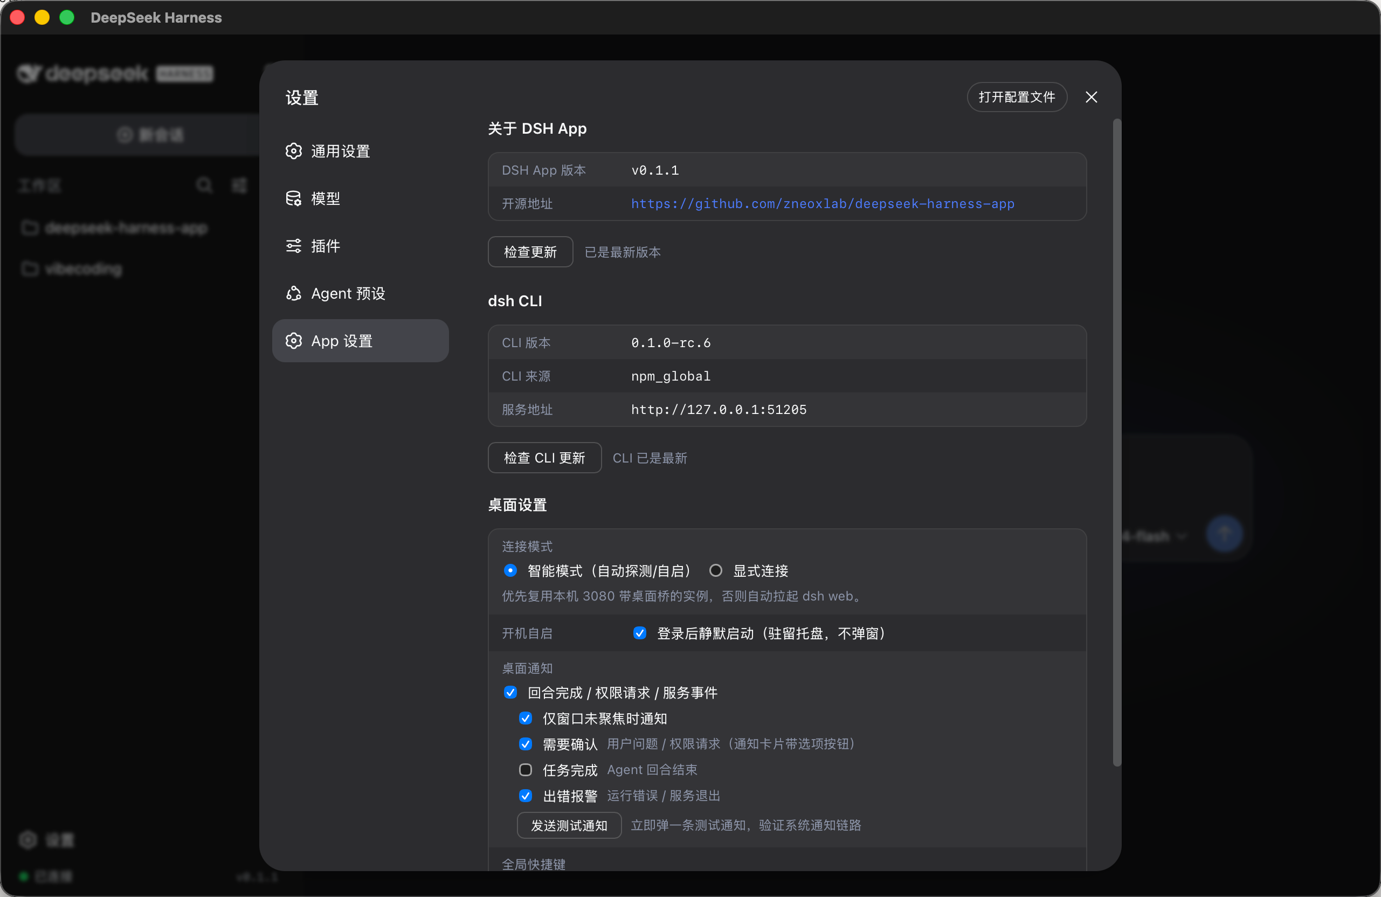Select the 智能模式 connection radio button
Image resolution: width=1381 pixels, height=897 pixels.
tap(510, 571)
